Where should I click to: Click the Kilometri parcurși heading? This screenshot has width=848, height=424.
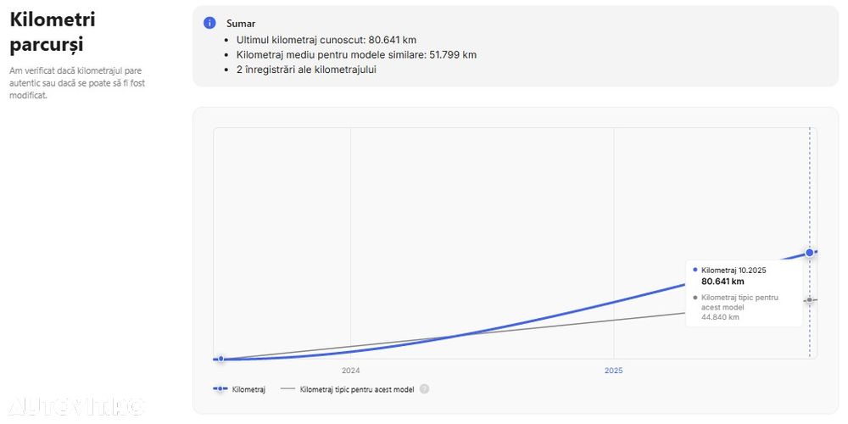click(53, 31)
